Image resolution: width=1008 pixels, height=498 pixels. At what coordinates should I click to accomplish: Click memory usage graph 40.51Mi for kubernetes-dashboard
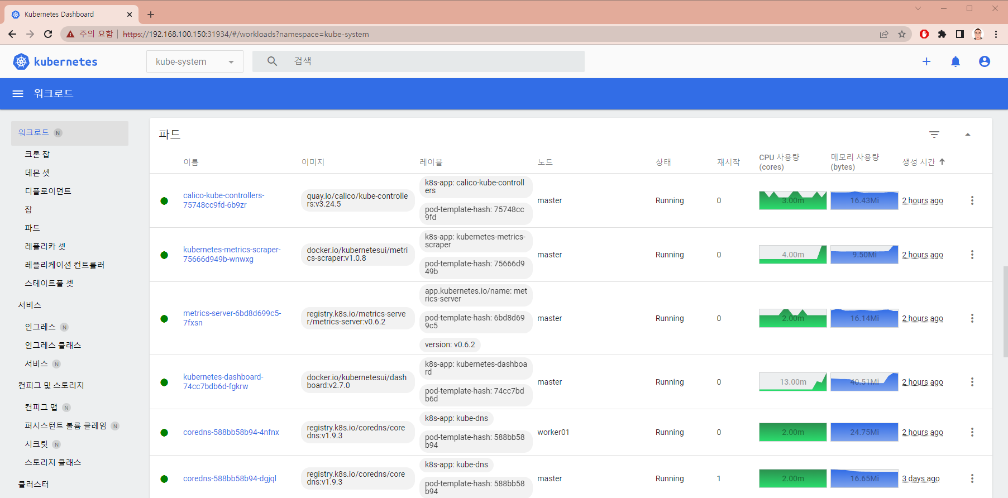864,382
